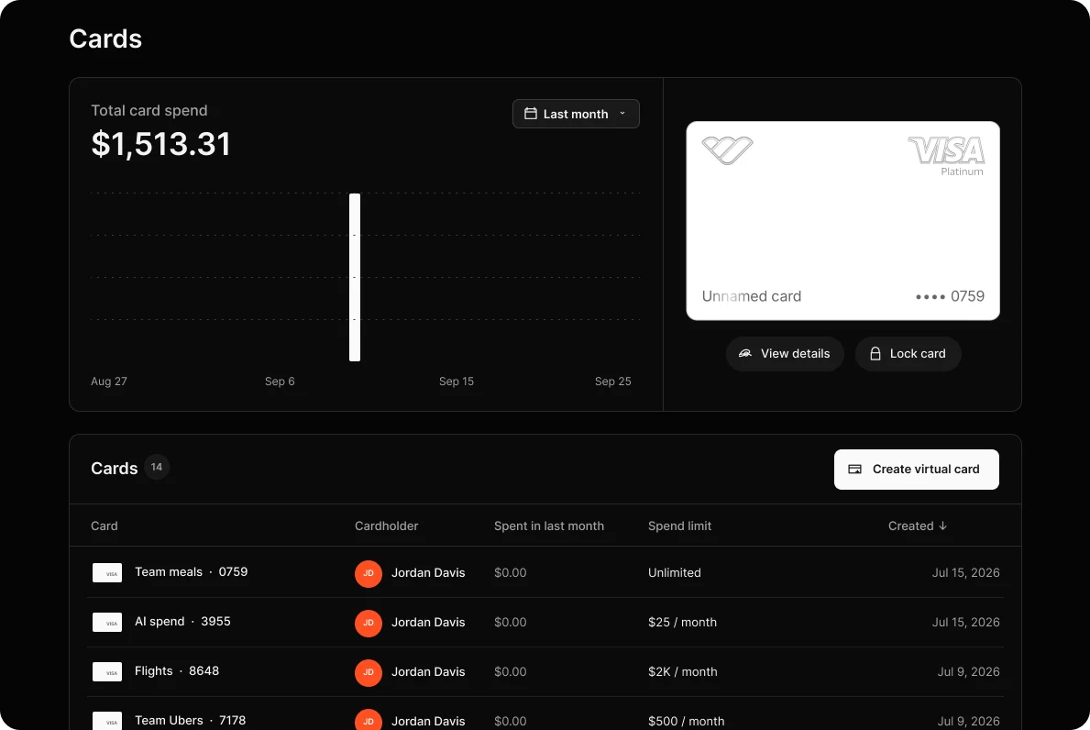Click the lock icon on Lock card

click(875, 354)
